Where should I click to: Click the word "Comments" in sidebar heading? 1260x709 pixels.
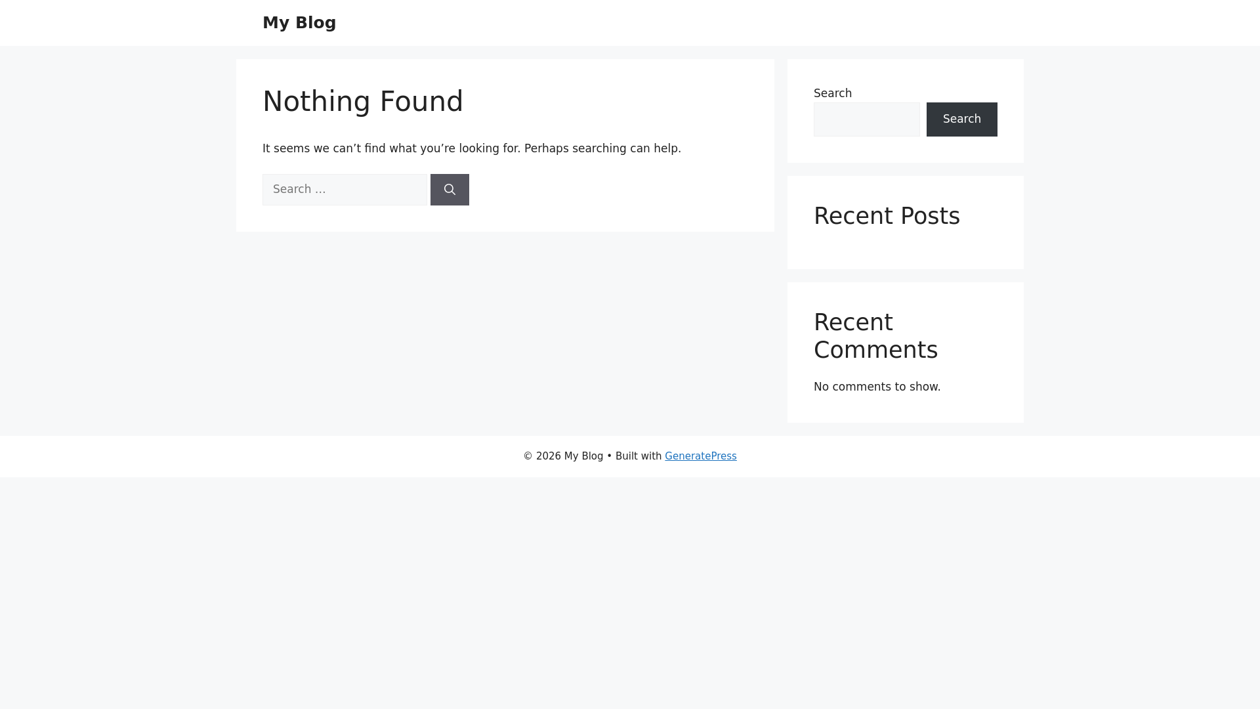pyautogui.click(x=876, y=350)
